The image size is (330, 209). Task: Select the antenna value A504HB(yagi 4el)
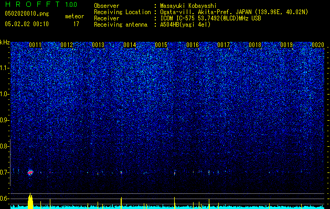(x=185, y=25)
